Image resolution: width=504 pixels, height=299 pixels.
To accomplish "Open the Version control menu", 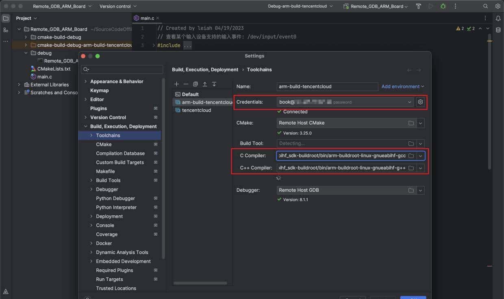I will point(118,6).
